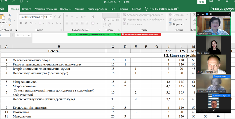Screen dimensions: 235x119
Task: Click the Попросить вкл button
Action: tap(220, 76)
